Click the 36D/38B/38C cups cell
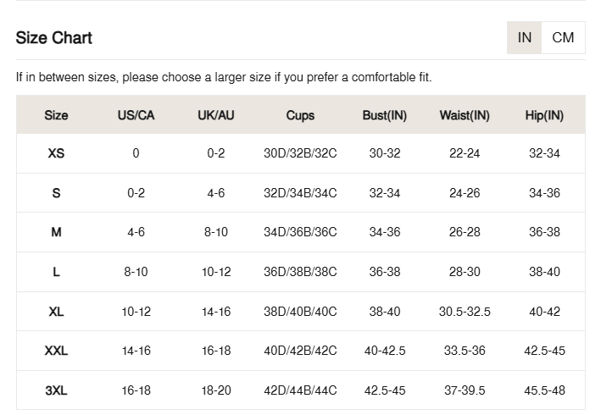The image size is (601, 415). coord(300,272)
